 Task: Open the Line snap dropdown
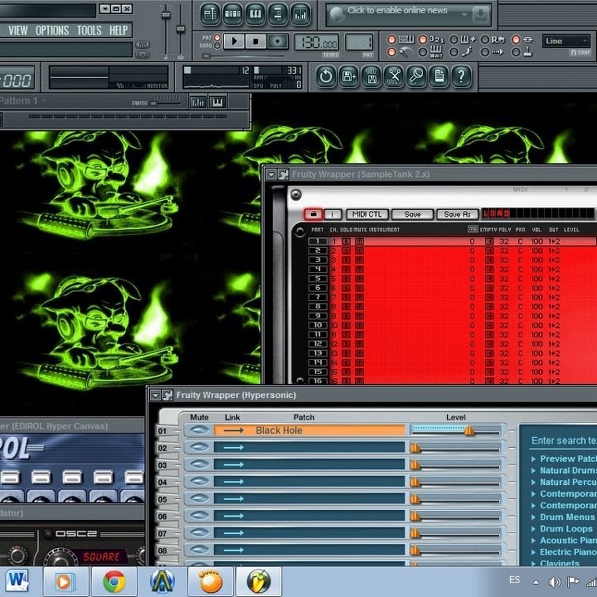[566, 41]
